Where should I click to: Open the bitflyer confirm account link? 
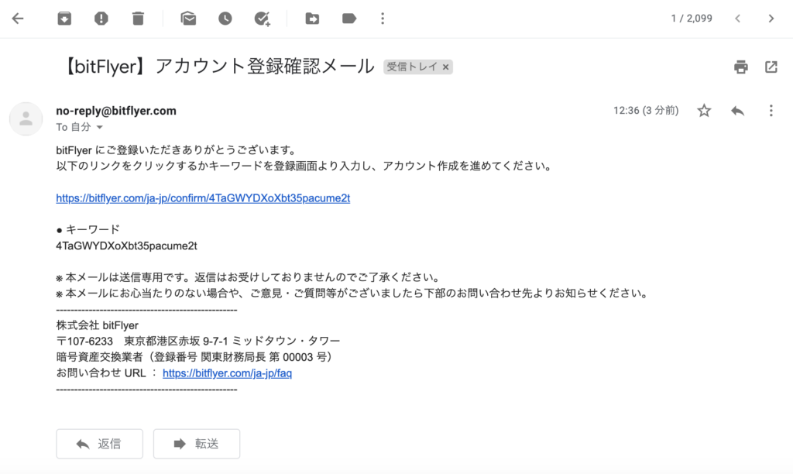point(203,198)
